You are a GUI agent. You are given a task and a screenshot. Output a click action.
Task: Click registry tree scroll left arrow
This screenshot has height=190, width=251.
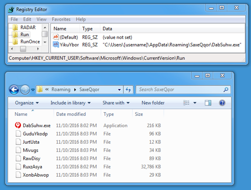pyautogui.click(x=12, y=49)
